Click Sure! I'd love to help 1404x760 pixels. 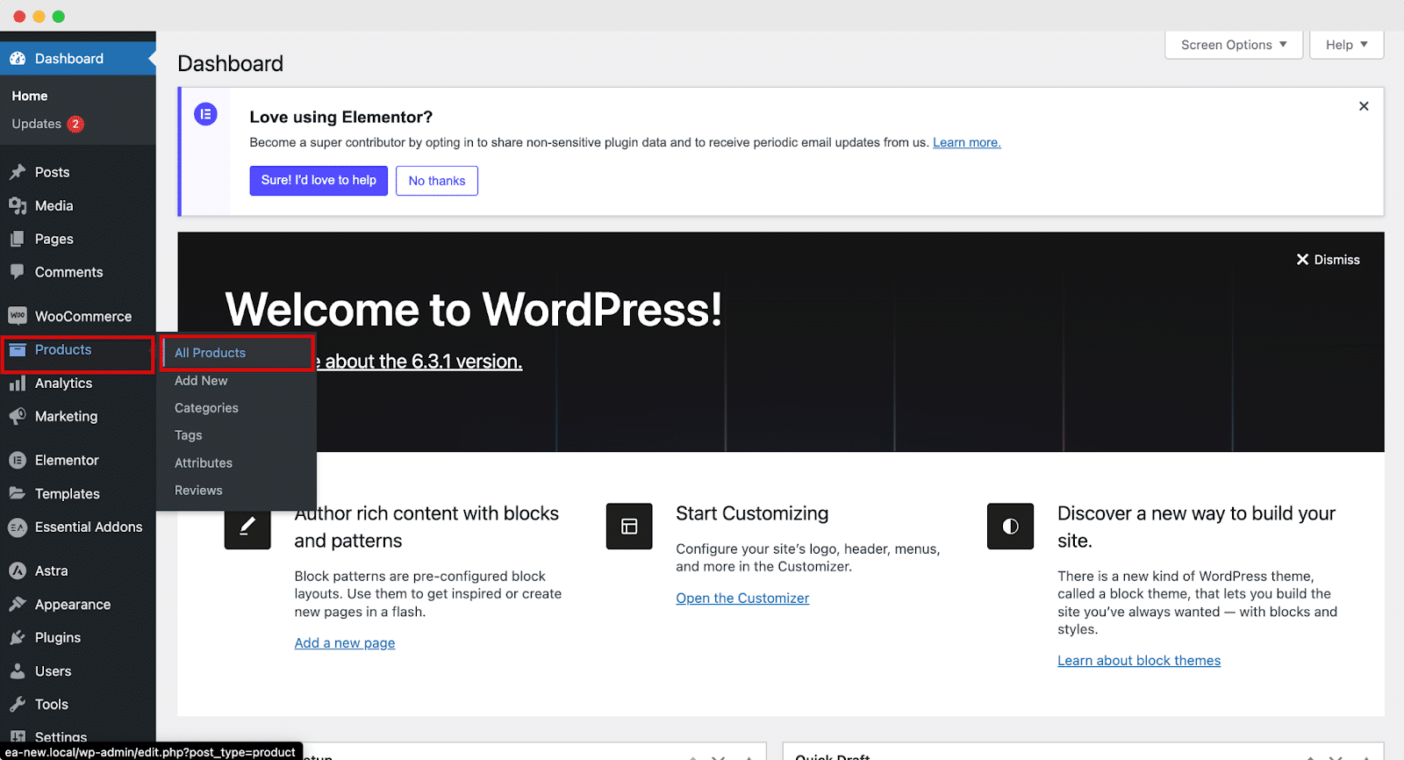pyautogui.click(x=319, y=181)
